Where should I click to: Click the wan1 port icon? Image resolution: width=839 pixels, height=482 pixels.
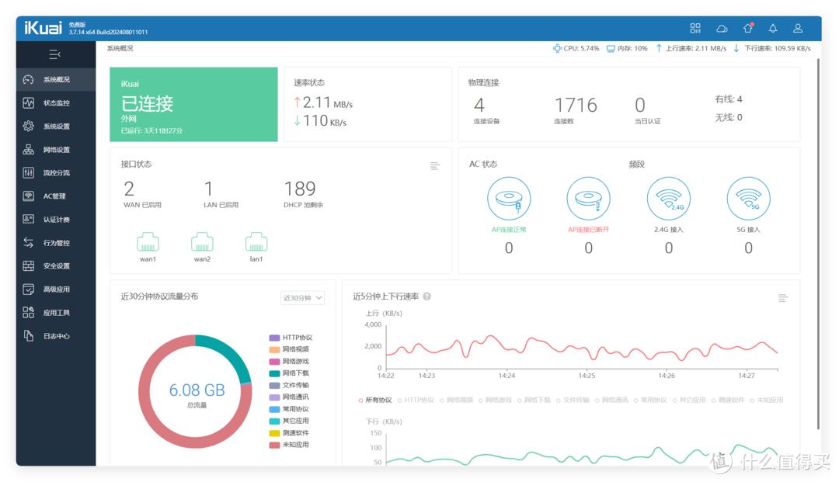coord(148,241)
